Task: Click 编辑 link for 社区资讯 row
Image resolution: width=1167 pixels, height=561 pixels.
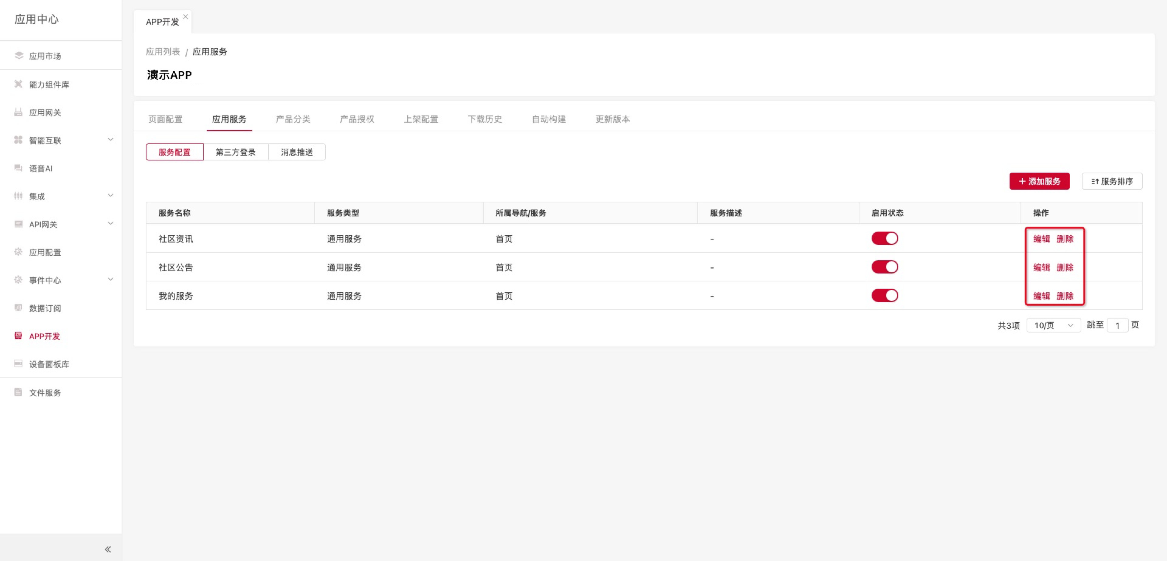Action: 1041,239
